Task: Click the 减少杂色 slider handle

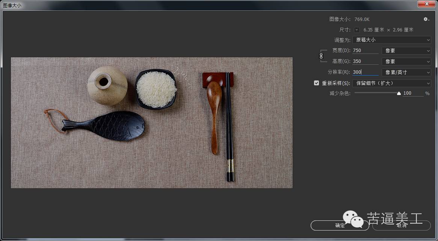Action: click(399, 94)
